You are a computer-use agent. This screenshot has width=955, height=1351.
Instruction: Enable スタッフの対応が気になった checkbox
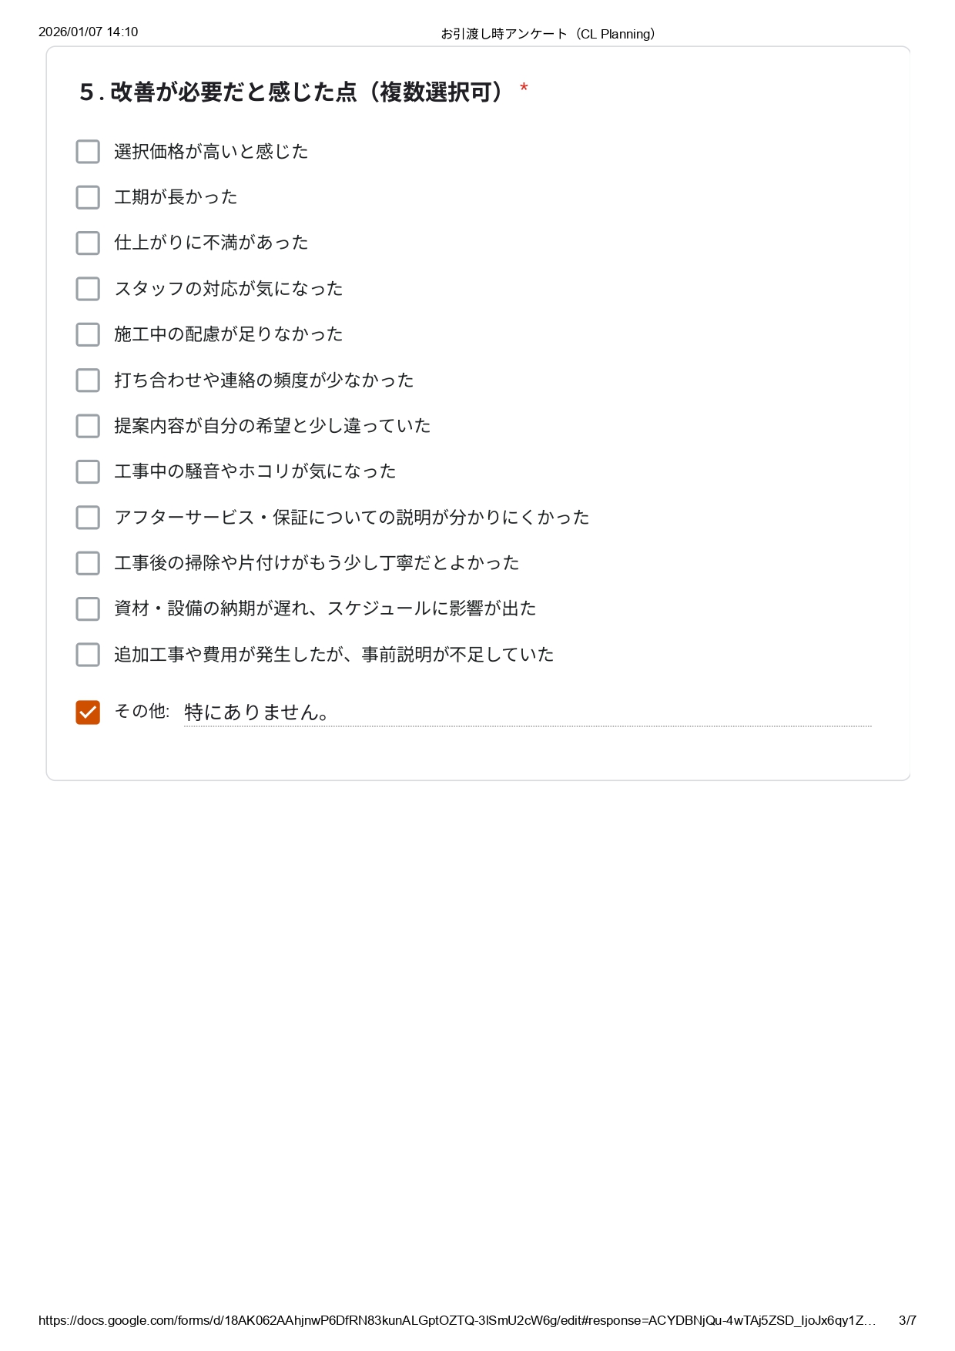pyautogui.click(x=88, y=289)
